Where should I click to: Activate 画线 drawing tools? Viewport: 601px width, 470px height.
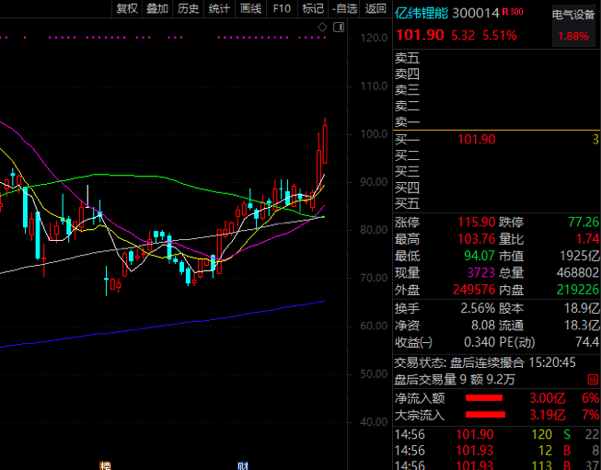(x=250, y=8)
